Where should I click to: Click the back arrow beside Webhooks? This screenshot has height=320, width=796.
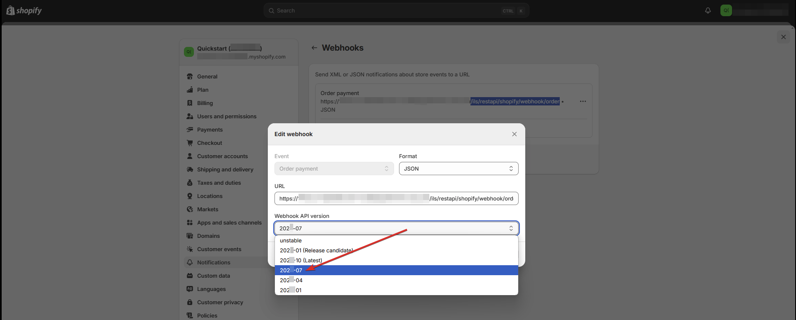314,48
